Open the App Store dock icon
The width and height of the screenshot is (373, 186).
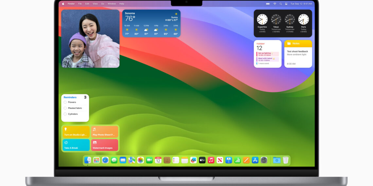(x=255, y=160)
